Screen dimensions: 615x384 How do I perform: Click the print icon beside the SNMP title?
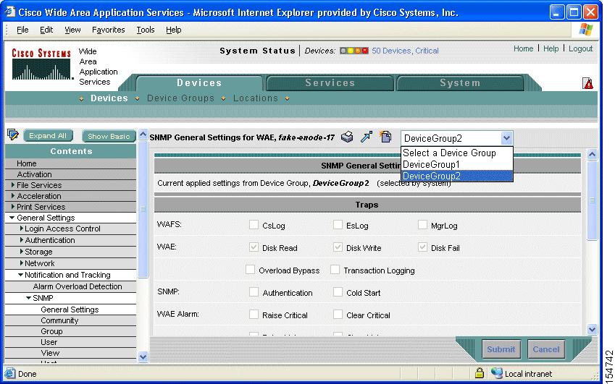347,137
